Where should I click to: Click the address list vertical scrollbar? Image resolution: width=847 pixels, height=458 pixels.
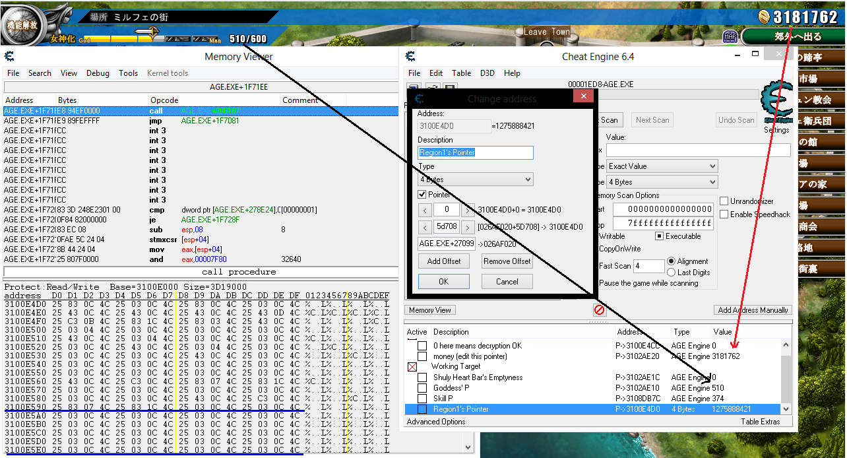pos(786,376)
